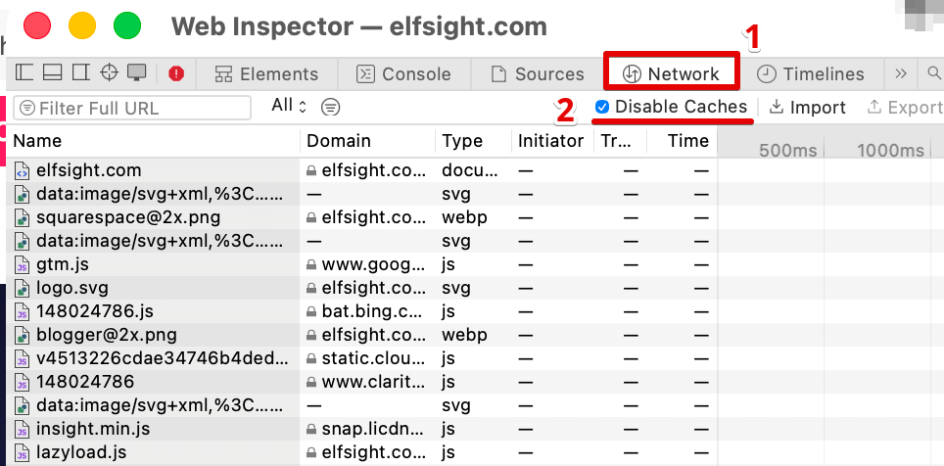
Task: Click the group media requests filter icon
Action: (x=331, y=107)
